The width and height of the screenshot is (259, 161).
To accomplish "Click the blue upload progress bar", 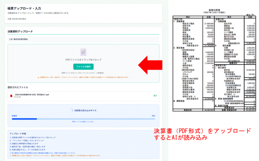I will click(x=83, y=119).
